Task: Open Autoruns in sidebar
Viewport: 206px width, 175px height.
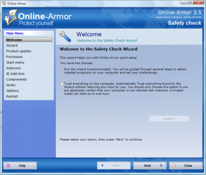Action: 13,68
